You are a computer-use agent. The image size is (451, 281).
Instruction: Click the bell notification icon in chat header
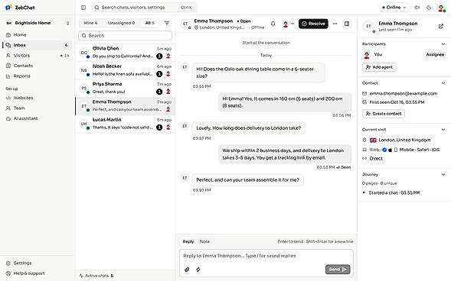pos(273,24)
